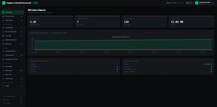The width and height of the screenshot is (217, 107).
Task: Open CrowdSec integration
Action: (12, 67)
